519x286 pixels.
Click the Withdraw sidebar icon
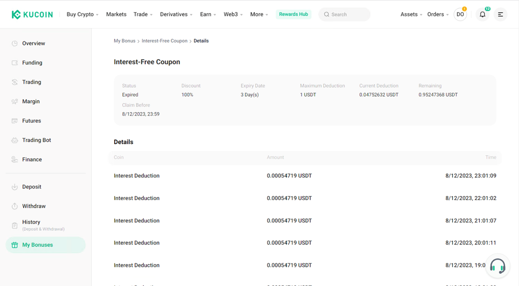point(15,206)
